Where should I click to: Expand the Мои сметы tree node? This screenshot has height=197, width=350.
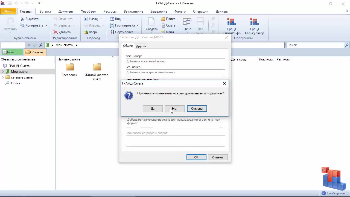[x=3, y=72]
